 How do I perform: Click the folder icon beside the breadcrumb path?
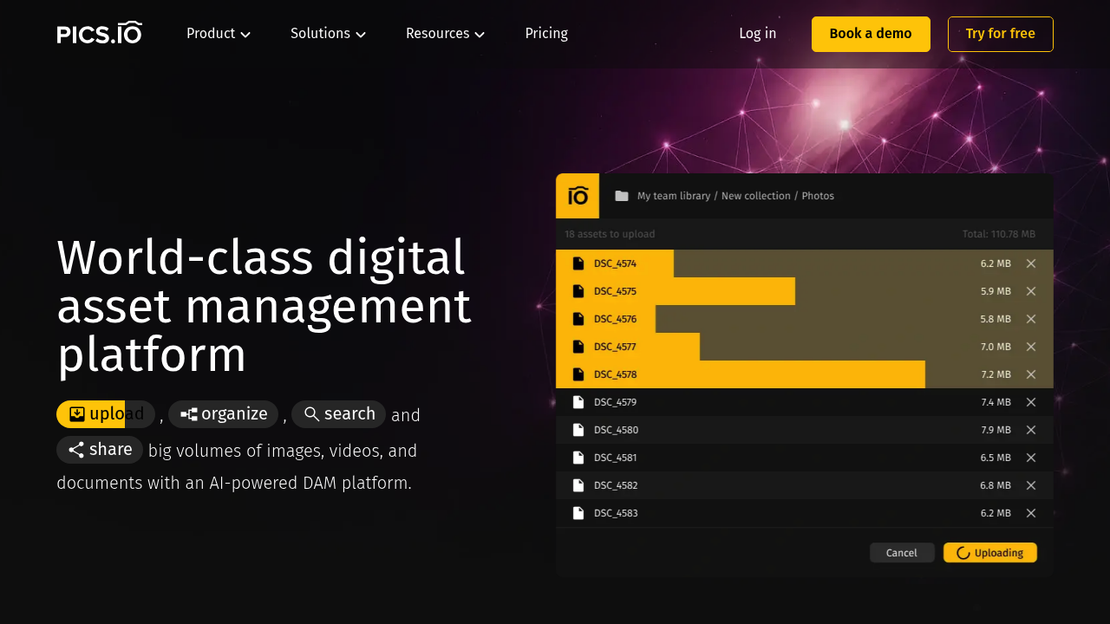621,196
